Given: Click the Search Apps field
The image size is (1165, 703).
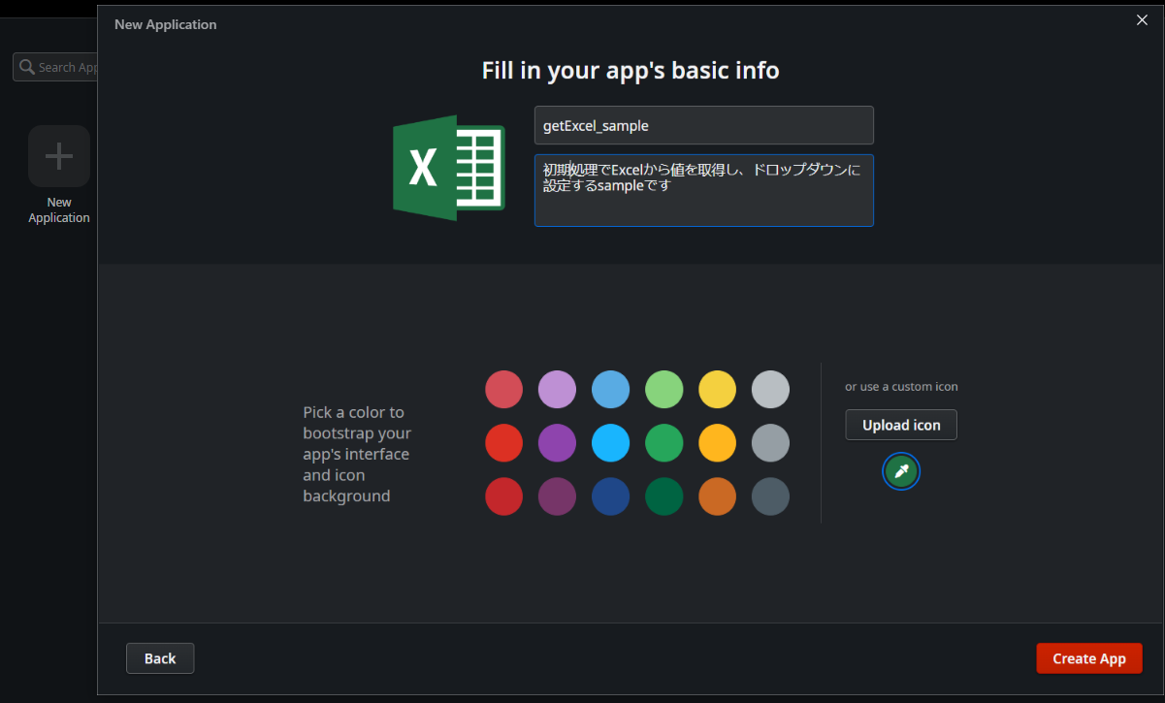Looking at the screenshot, I should point(55,67).
